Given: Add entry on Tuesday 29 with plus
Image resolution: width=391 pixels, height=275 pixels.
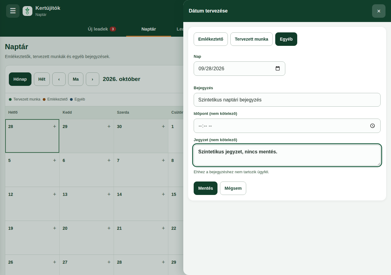Looking at the screenshot, I should (x=109, y=126).
